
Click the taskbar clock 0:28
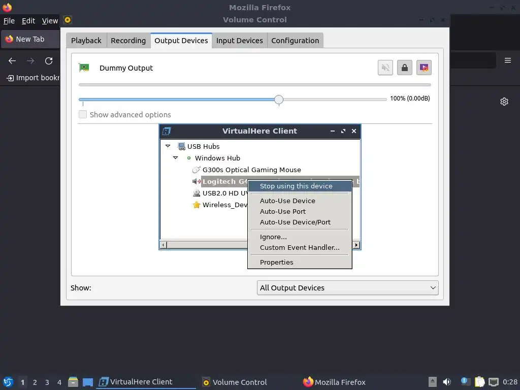(510, 382)
